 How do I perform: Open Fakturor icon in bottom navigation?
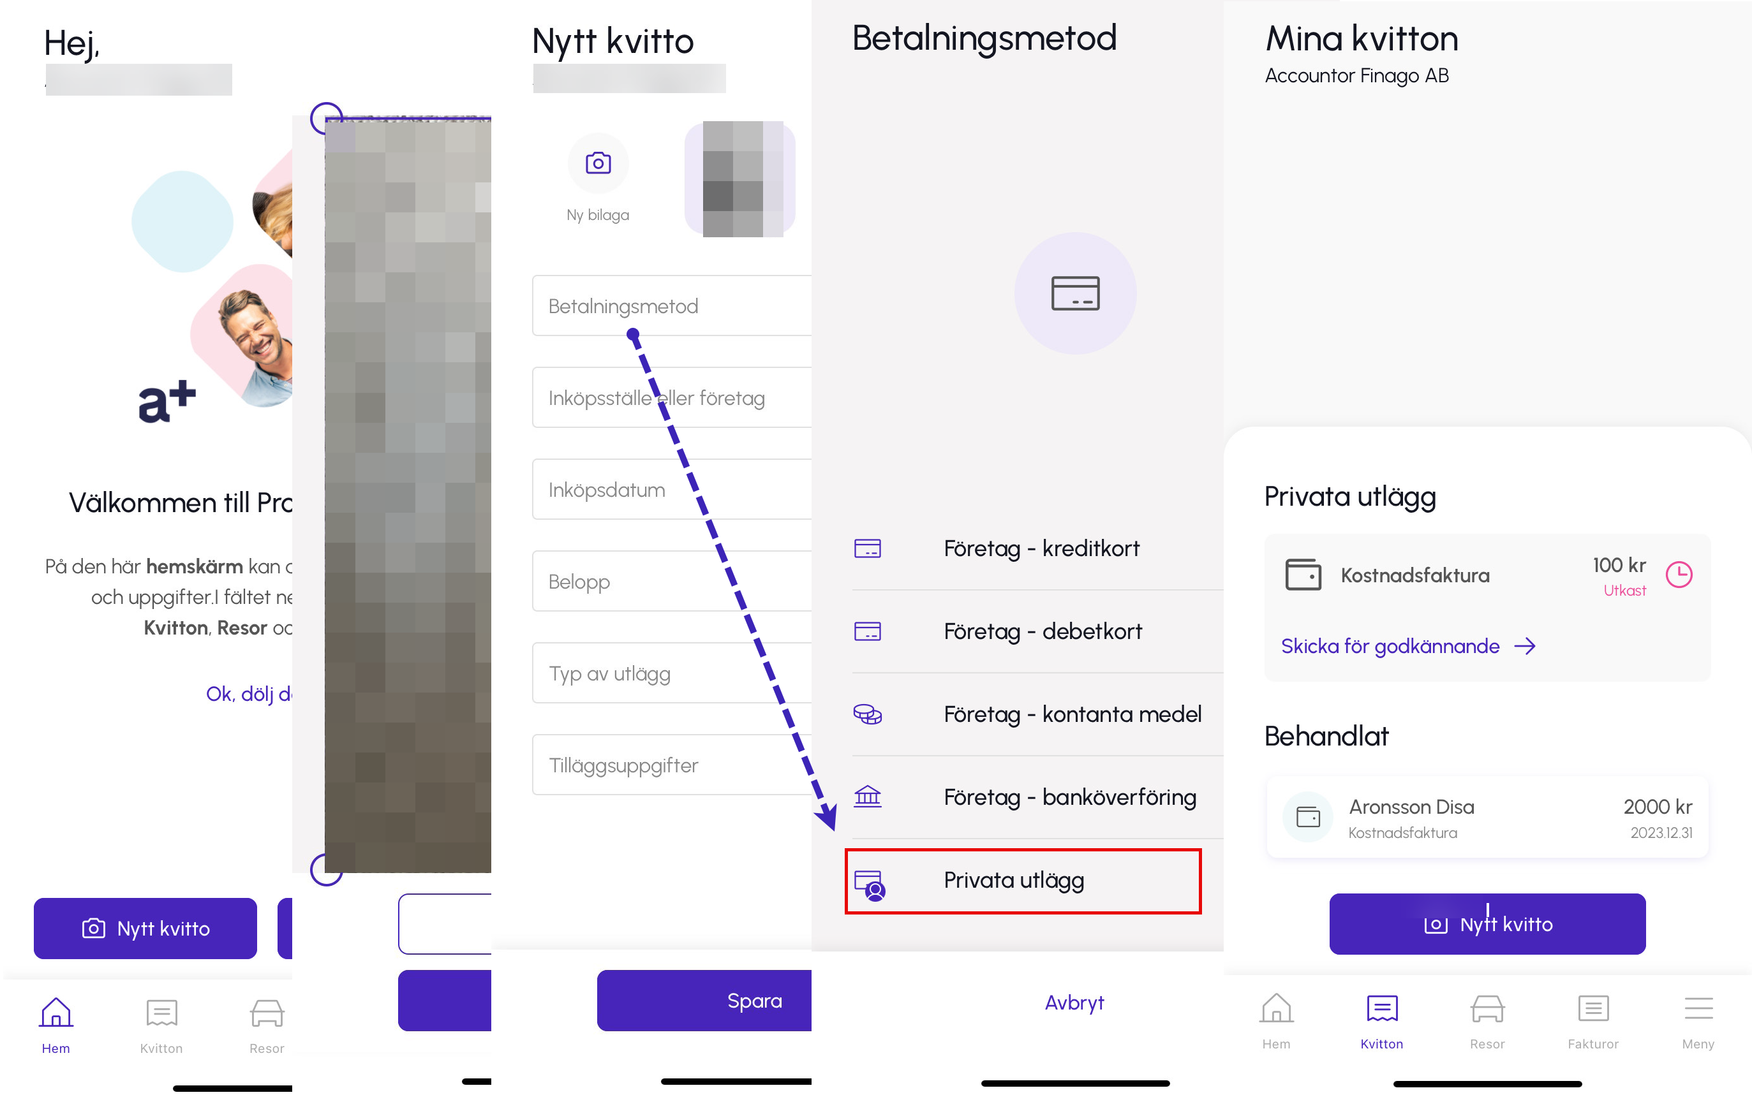point(1593,1009)
